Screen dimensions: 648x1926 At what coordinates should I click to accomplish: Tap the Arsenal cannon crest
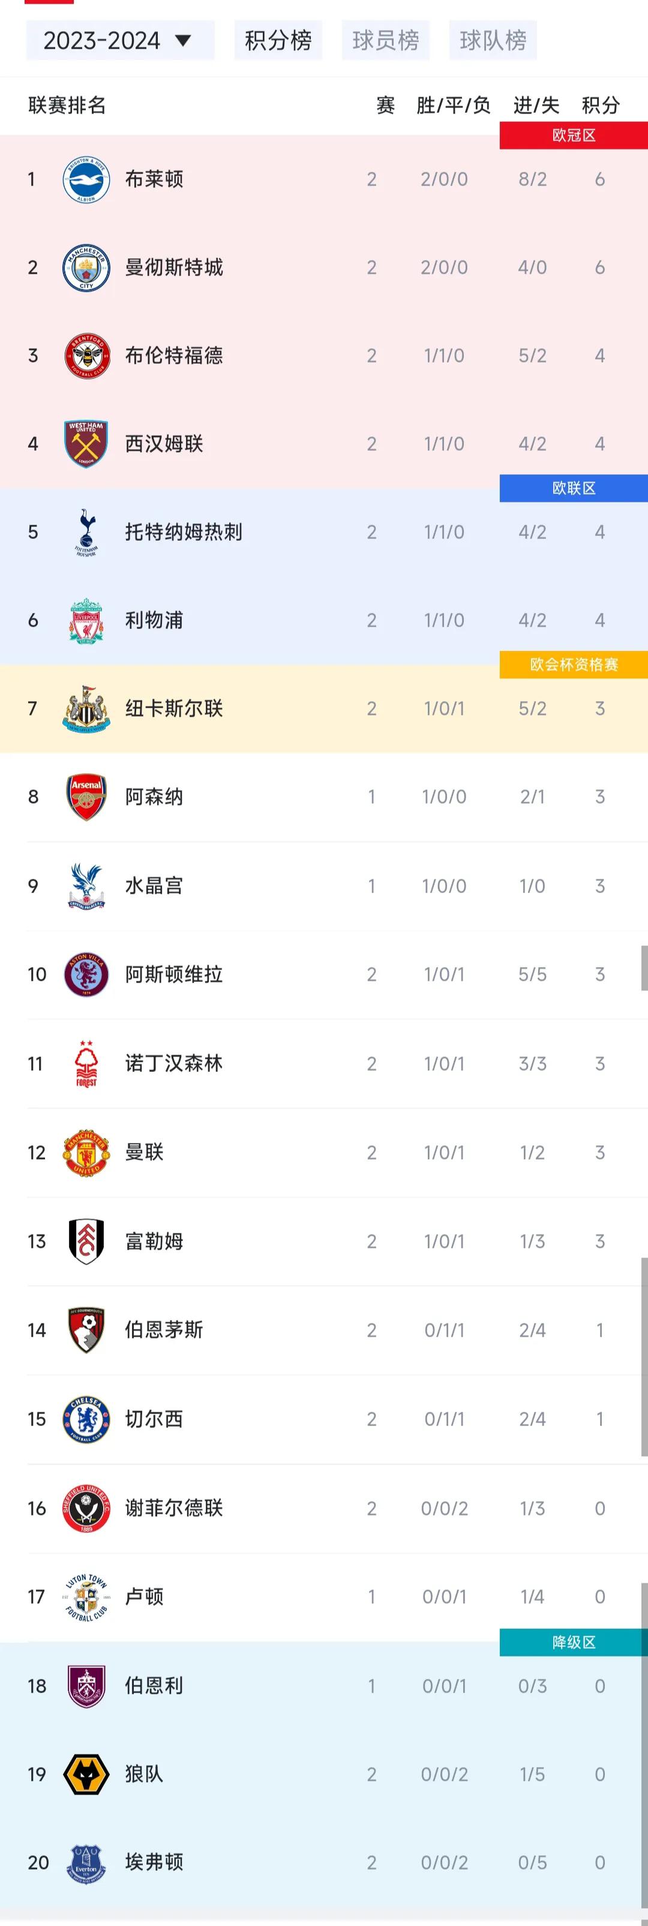(86, 797)
